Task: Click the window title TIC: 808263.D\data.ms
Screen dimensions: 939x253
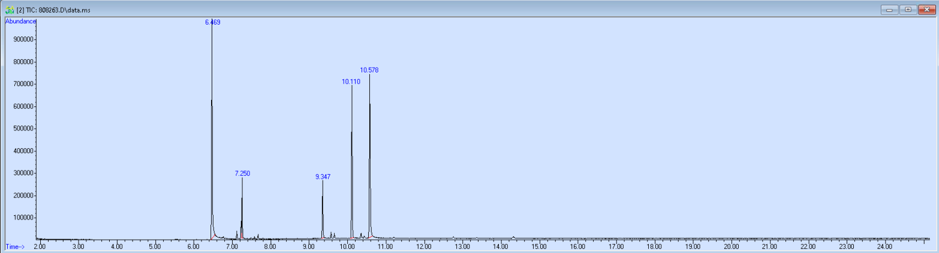Action: 53,10
